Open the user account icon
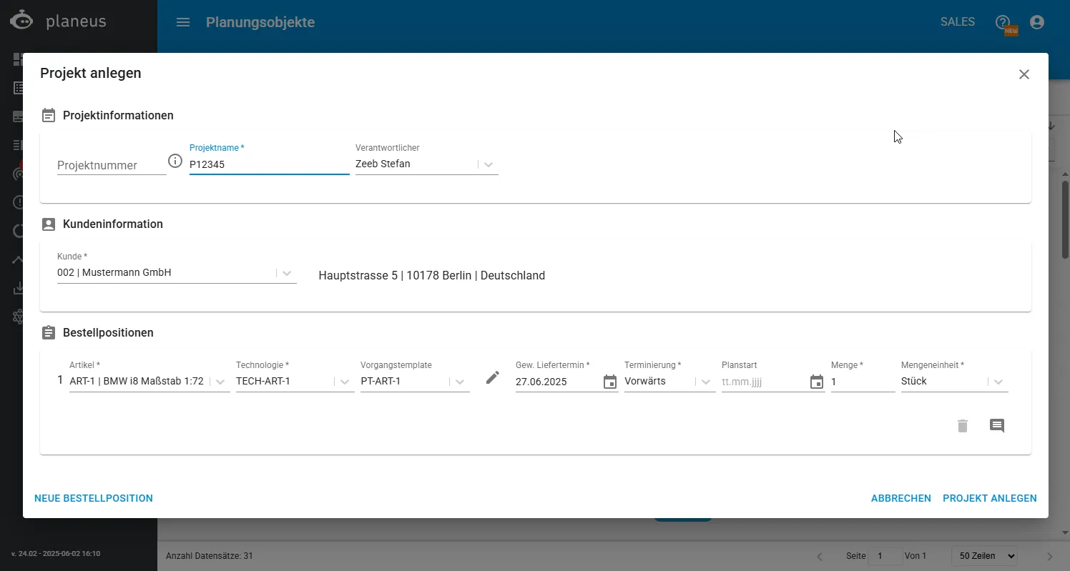The height and width of the screenshot is (571, 1070). pyautogui.click(x=1037, y=22)
